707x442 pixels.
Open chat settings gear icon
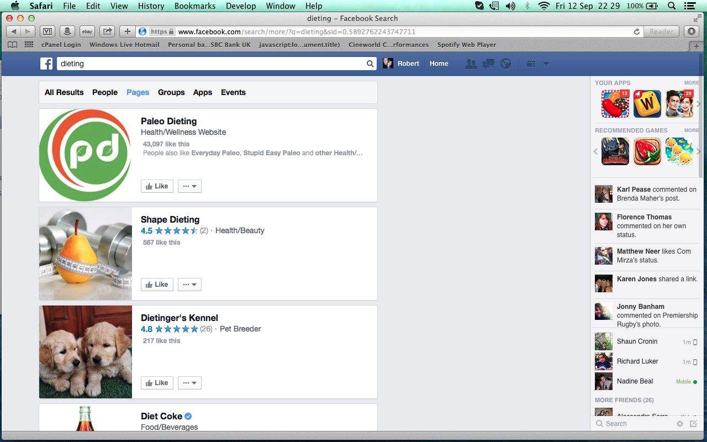(680, 424)
